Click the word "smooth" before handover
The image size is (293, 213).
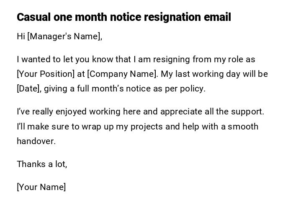pyautogui.click(x=243, y=127)
